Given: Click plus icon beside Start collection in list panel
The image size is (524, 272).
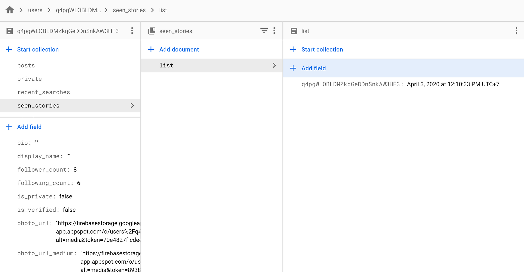Looking at the screenshot, I should 293,49.
